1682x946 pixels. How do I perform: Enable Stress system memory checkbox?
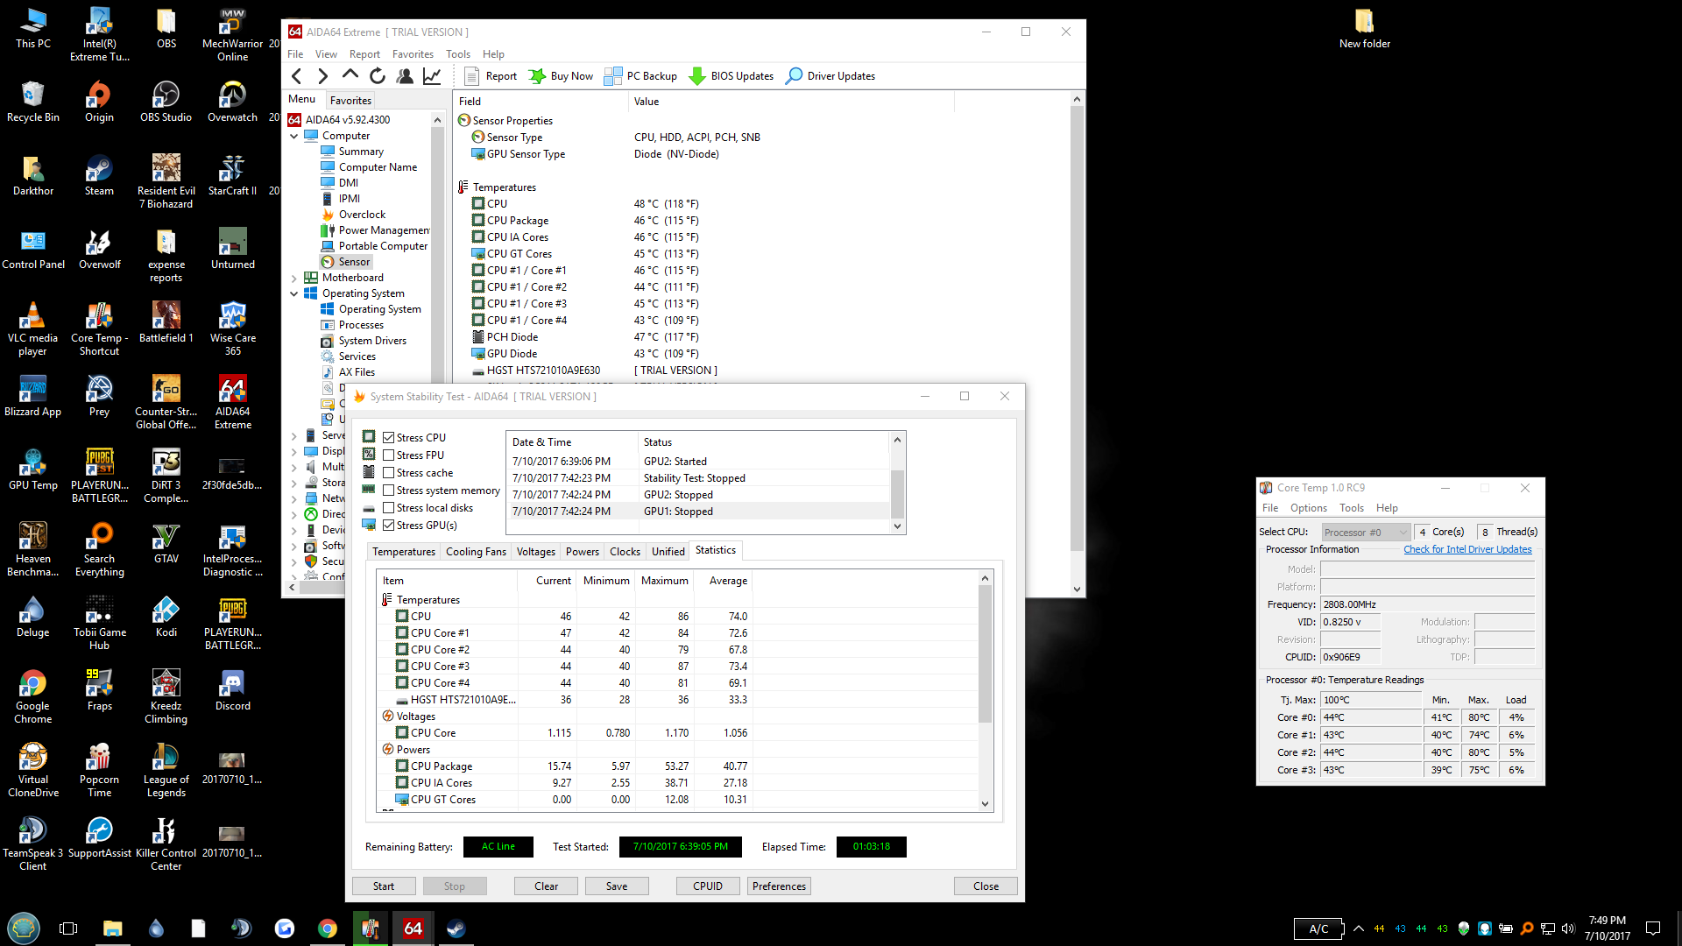(x=388, y=491)
